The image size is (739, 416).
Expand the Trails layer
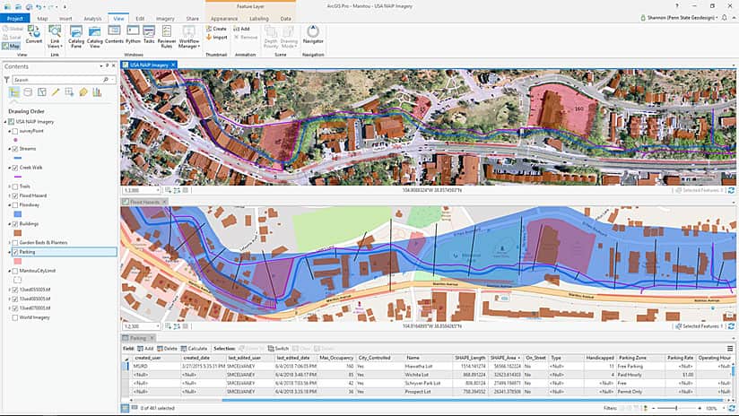click(10, 186)
